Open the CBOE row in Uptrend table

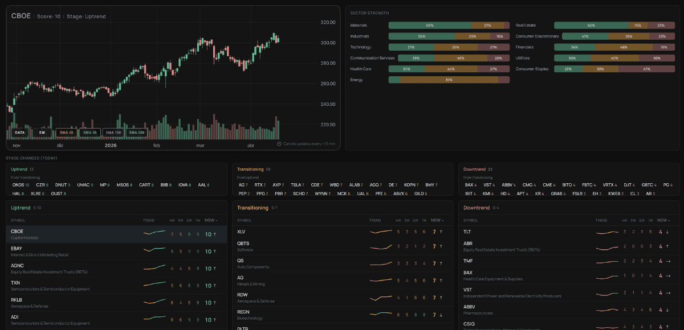click(116, 234)
